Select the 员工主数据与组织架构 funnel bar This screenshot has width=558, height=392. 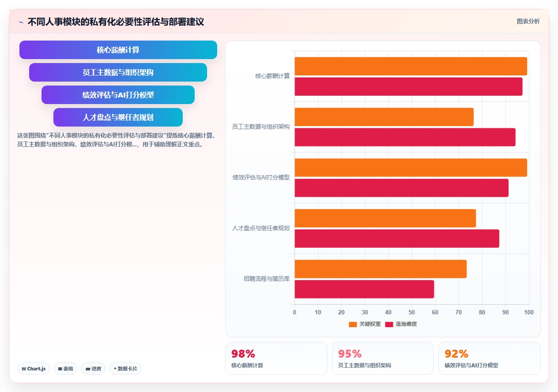coord(118,72)
